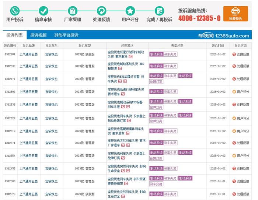This screenshot has width=258, height=200.
Task: Play video icon in complaint 1312635 description
Action: (128, 107)
